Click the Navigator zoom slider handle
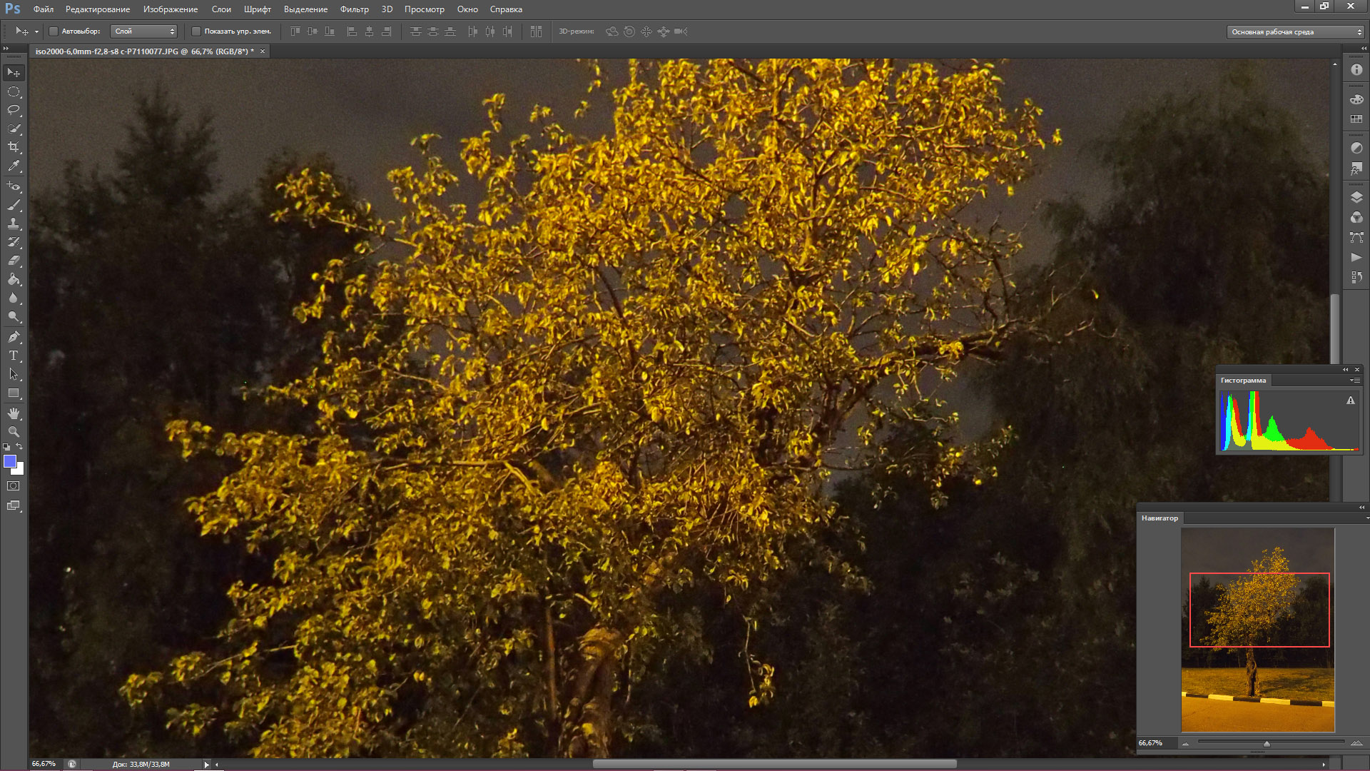 (x=1267, y=744)
